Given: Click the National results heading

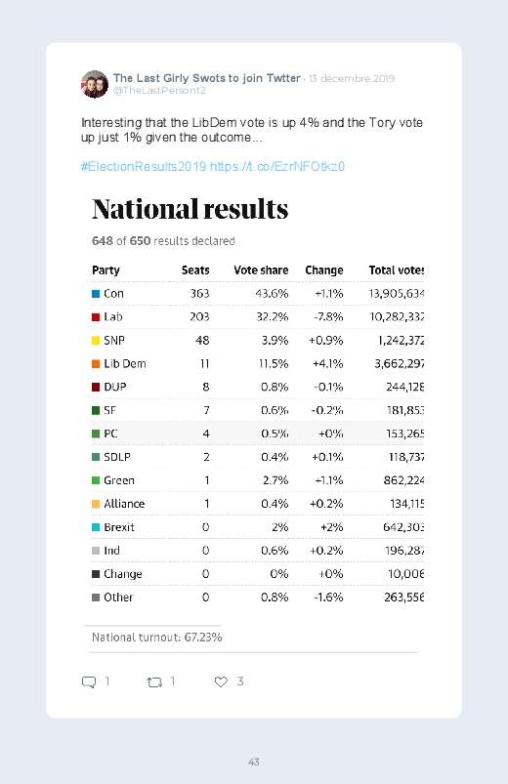Looking at the screenshot, I should coord(190,209).
